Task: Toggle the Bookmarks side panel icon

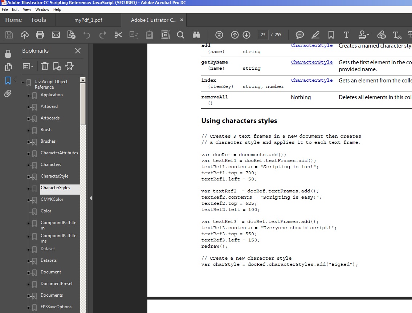Action: point(8,80)
